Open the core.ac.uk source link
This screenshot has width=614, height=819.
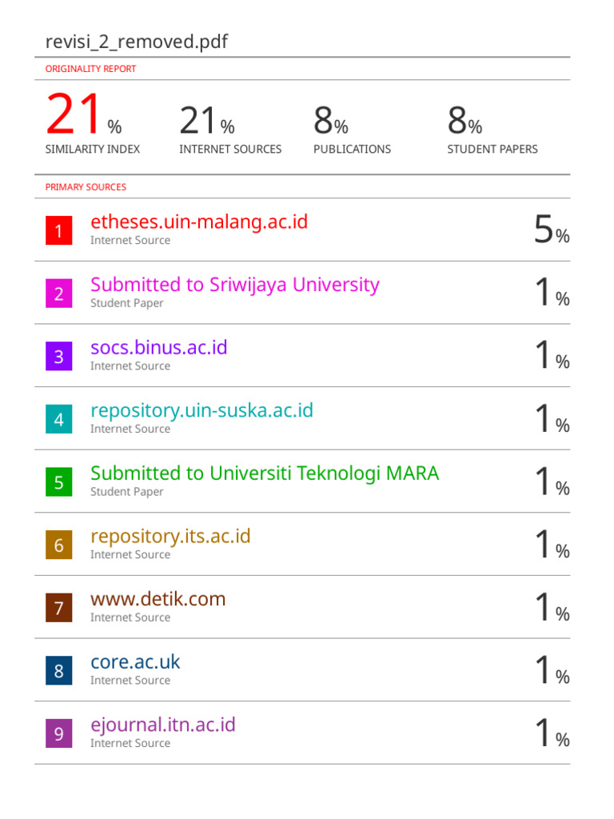pos(135,662)
